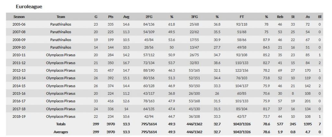The width and height of the screenshot is (332, 137).
Task: Open Olympiacos Piraeus in 2010-11 row
Action: [x=61, y=55]
